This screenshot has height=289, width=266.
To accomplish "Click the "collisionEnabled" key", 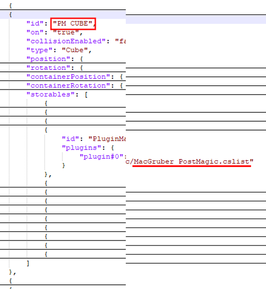I will click(66, 41).
